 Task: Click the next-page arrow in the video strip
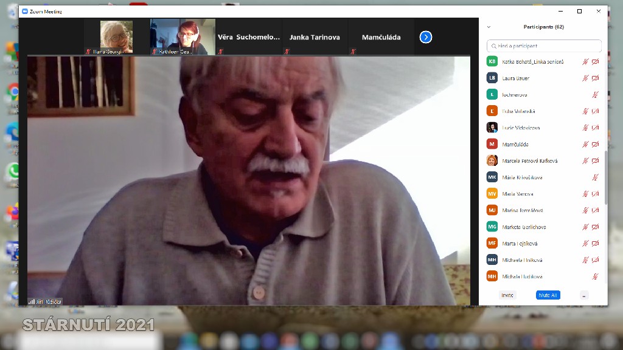tap(426, 37)
